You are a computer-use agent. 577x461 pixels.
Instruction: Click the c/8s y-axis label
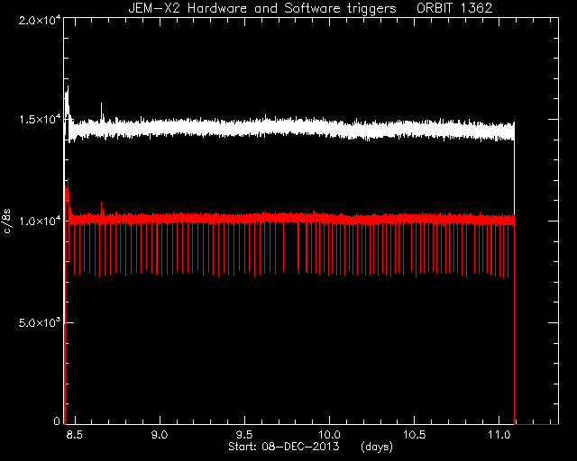point(7,221)
